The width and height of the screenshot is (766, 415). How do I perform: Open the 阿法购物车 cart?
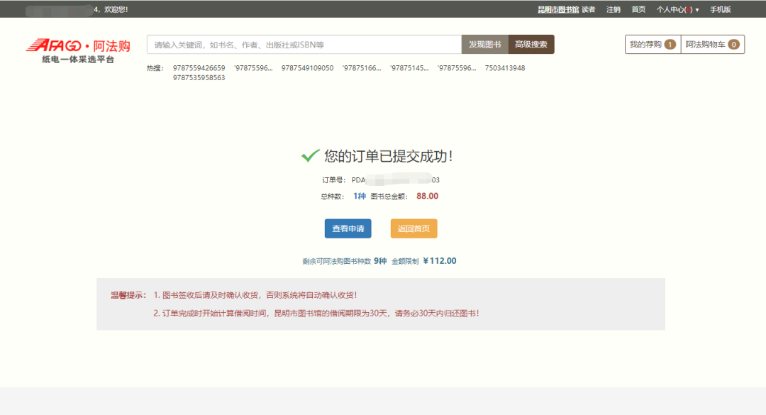coord(705,45)
